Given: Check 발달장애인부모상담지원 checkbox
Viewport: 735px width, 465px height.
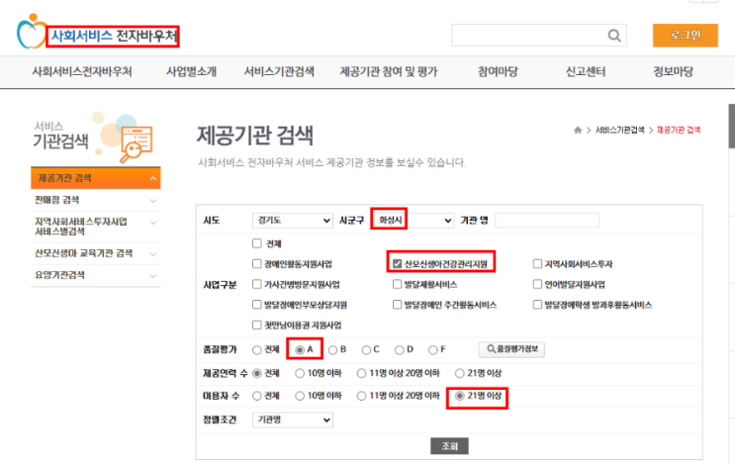Looking at the screenshot, I should point(257,305).
